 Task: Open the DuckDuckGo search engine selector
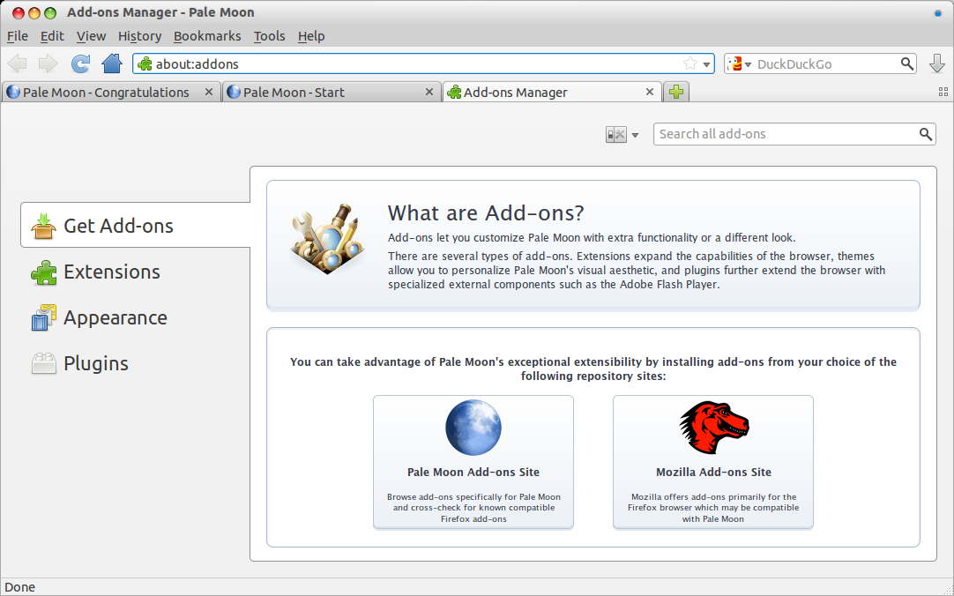click(740, 63)
